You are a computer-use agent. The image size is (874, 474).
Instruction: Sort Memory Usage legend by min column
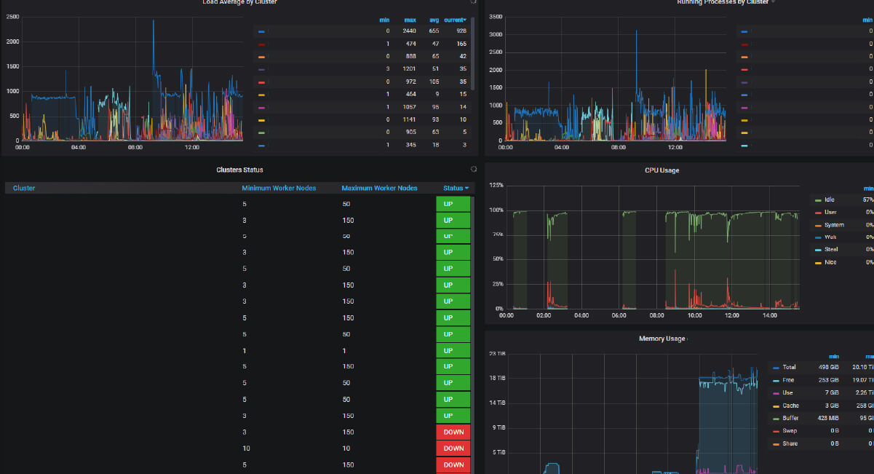coord(833,356)
